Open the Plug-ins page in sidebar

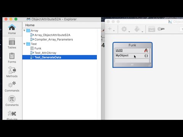(x=12, y=115)
